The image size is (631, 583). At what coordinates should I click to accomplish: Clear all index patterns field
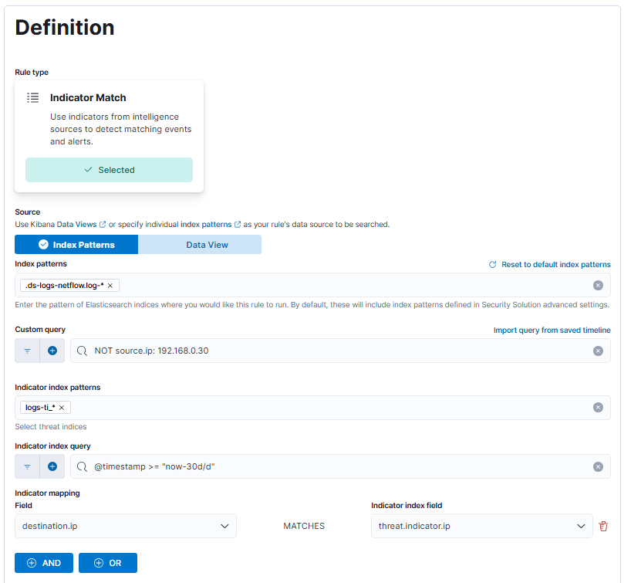(598, 286)
